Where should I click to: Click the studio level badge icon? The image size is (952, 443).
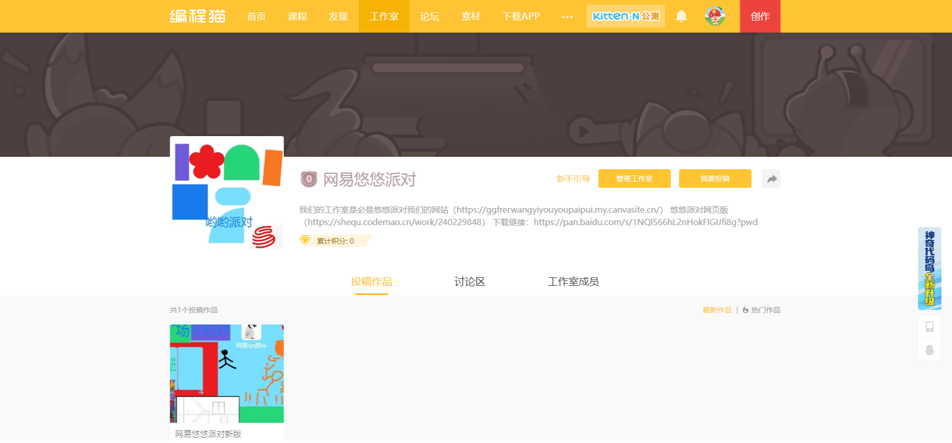pos(308,179)
